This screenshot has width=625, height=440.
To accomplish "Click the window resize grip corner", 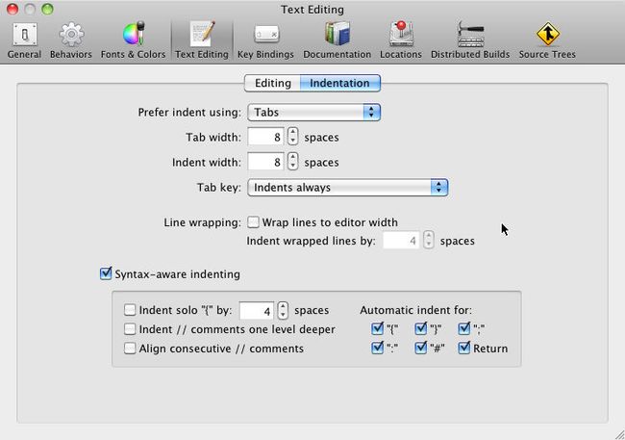I will [x=619, y=435].
